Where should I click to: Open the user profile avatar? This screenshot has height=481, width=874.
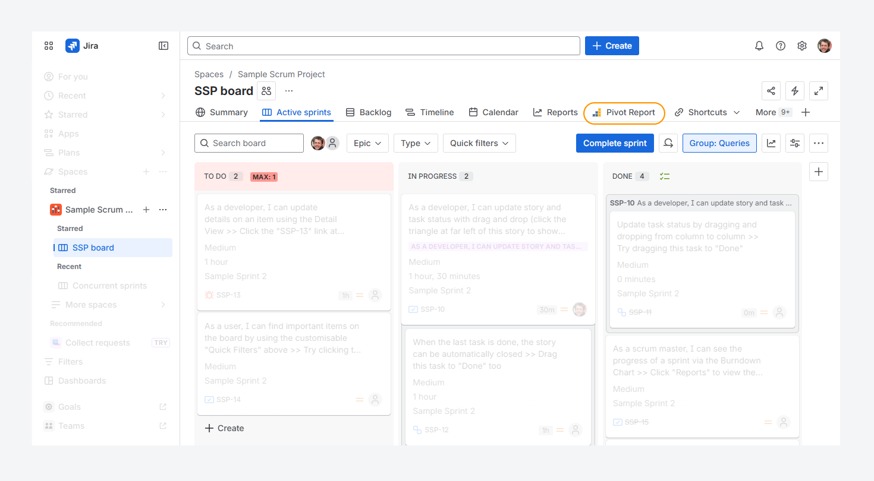tap(825, 46)
